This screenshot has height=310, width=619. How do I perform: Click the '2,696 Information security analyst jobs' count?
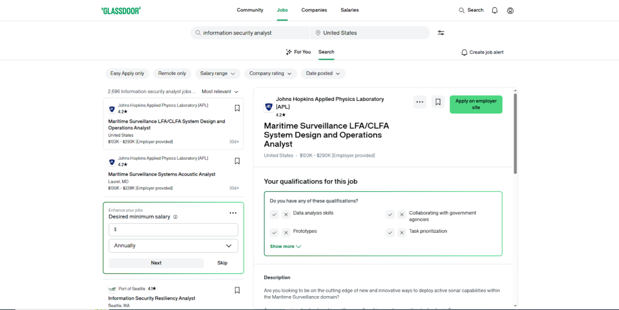(152, 92)
